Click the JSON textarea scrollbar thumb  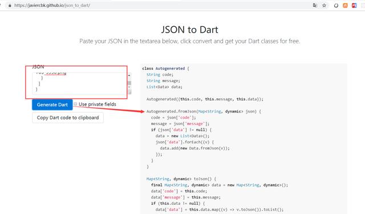tap(129, 83)
